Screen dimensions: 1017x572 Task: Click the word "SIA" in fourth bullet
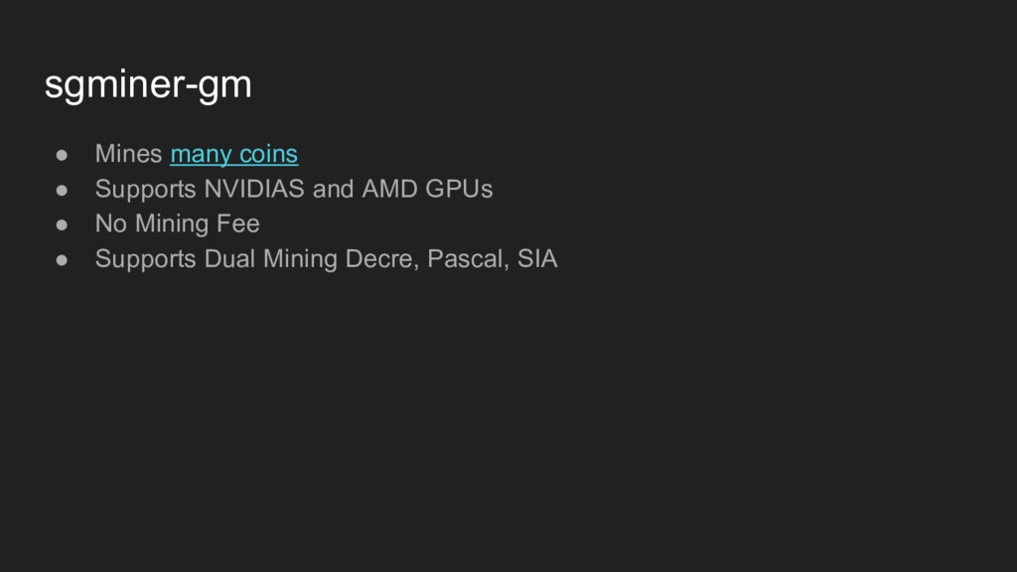coord(537,259)
